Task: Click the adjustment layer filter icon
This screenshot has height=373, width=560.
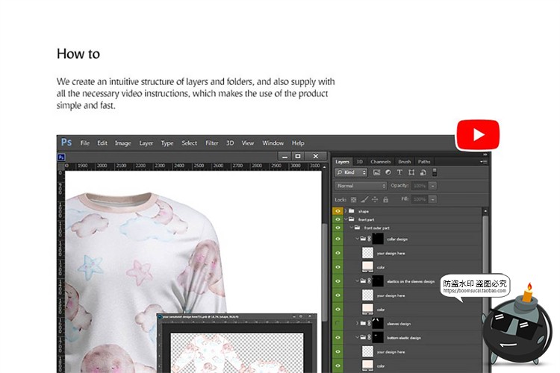Action: (x=388, y=172)
